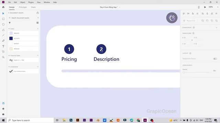
Task: Select the white color swatch
Action: point(11,43)
